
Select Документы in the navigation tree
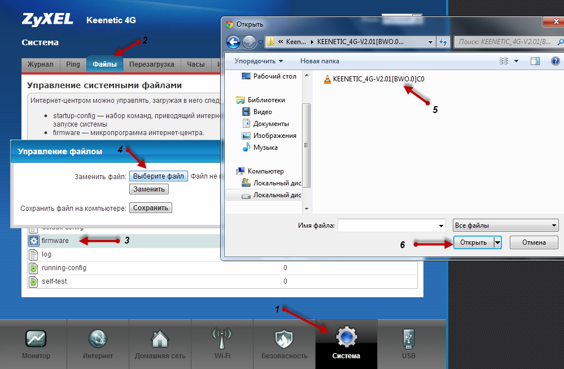[271, 124]
